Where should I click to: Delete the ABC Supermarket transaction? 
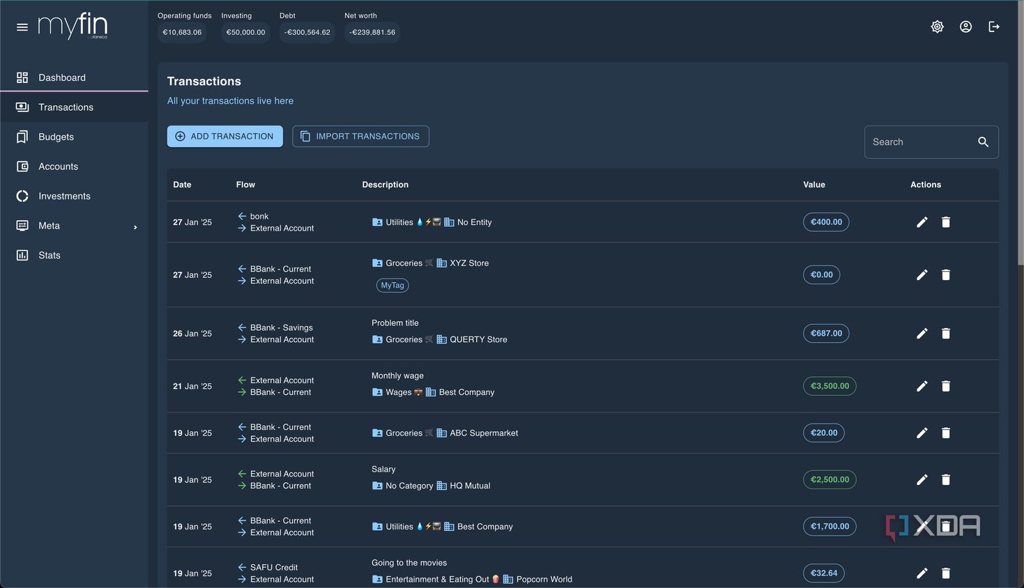pos(946,433)
